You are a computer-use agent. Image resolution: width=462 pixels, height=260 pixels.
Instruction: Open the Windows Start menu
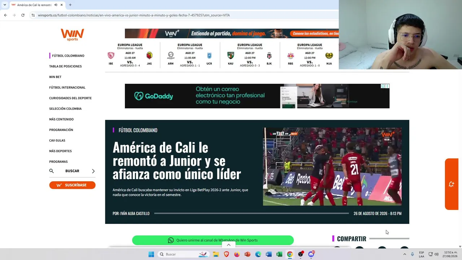(151, 254)
